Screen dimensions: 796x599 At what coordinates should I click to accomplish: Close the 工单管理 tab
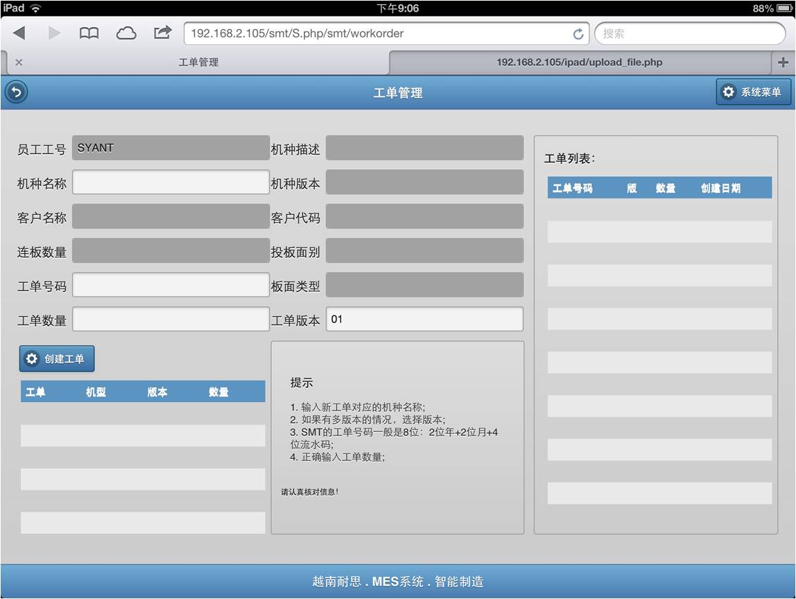19,62
